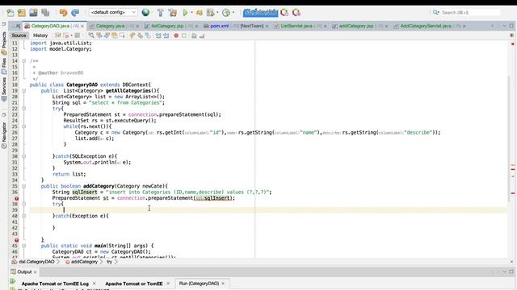Select the Apache Tomcat or TomEE Log output tab
Viewport: 517px width, 290px height.
(x=55, y=284)
